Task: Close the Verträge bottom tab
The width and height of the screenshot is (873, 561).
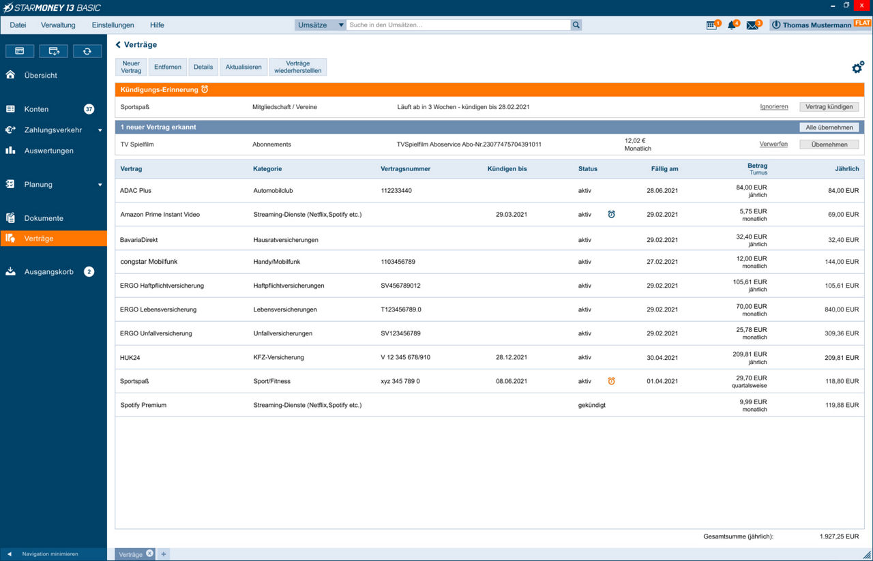Action: tap(149, 554)
